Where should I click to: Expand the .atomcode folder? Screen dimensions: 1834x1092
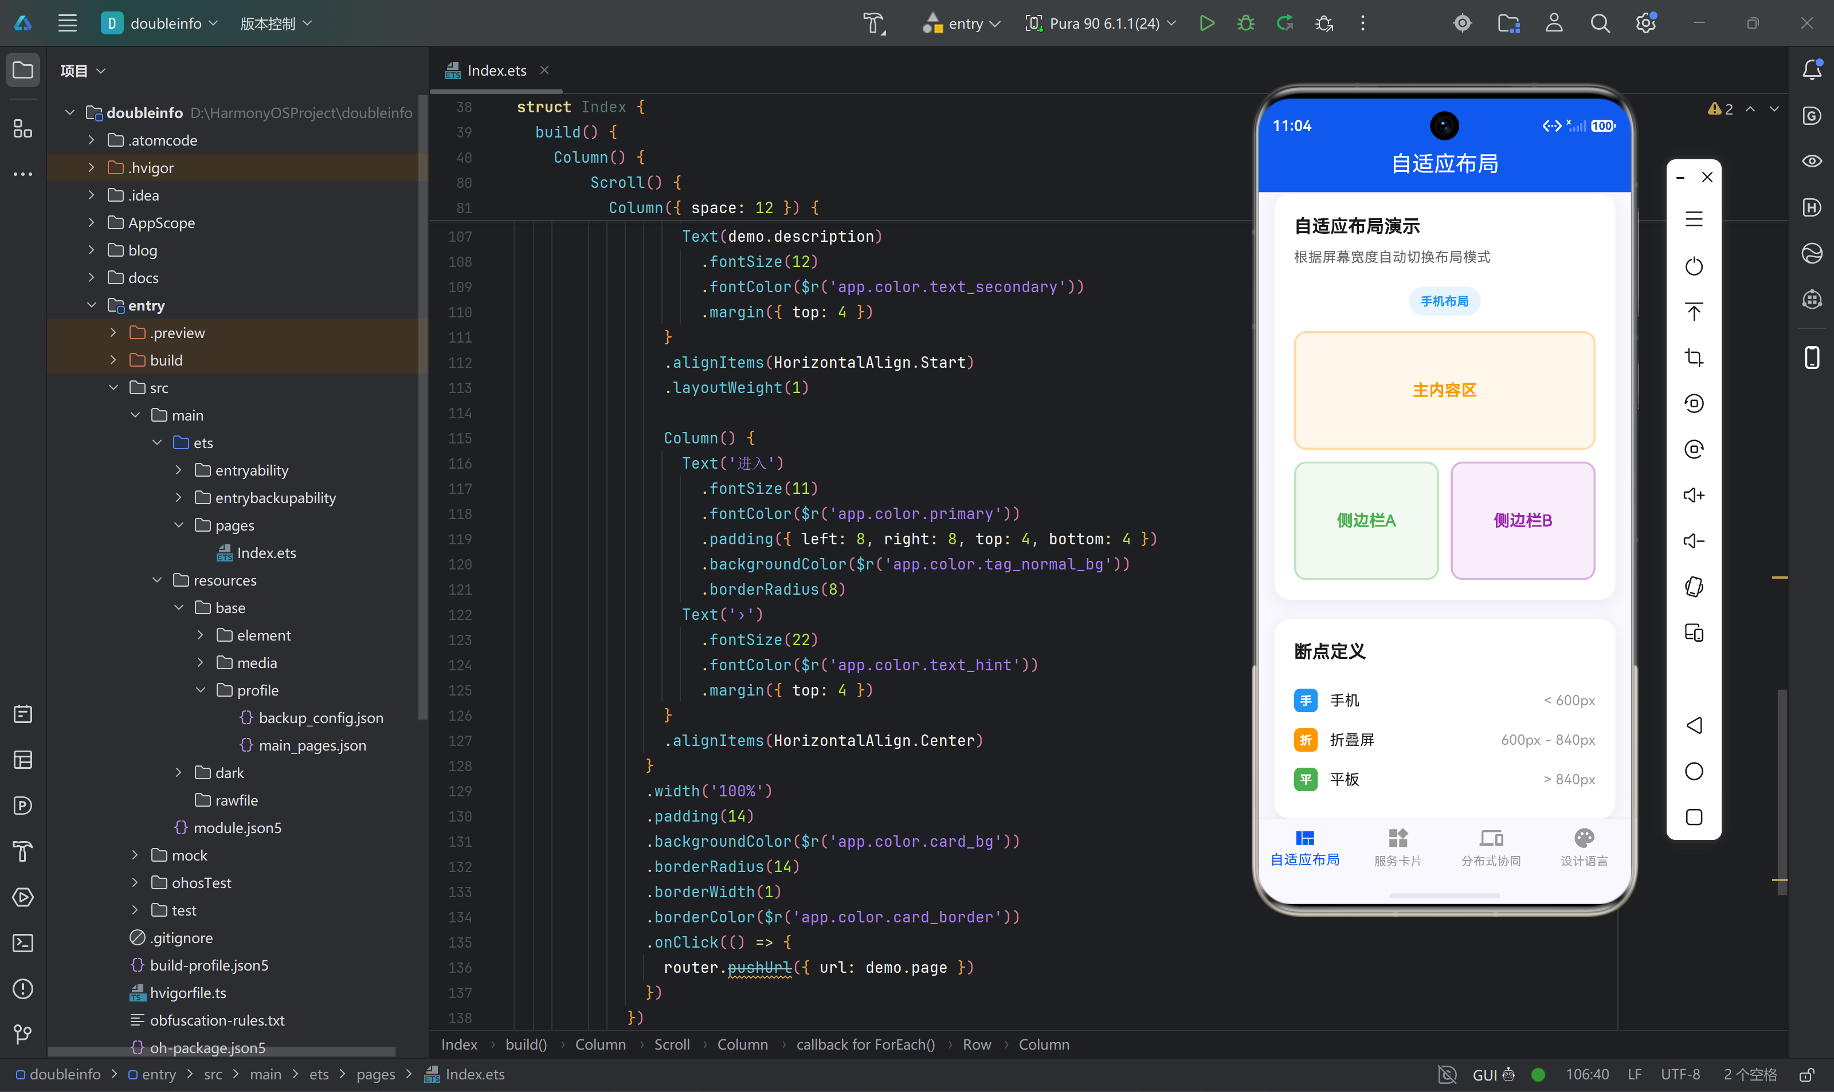pos(91,140)
